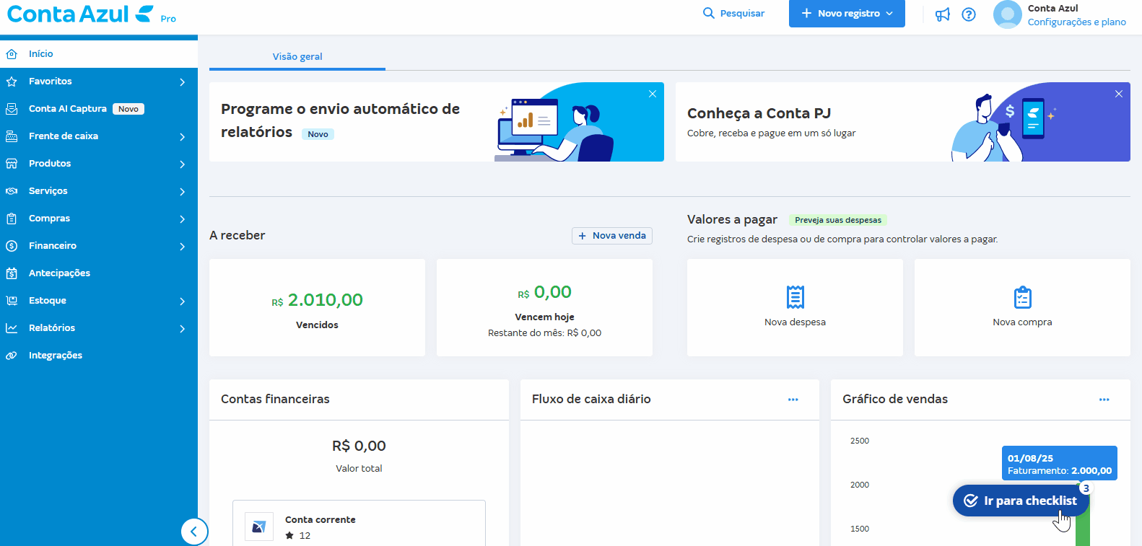Click the Conta AI Captura icon
The height and width of the screenshot is (546, 1142).
point(12,109)
